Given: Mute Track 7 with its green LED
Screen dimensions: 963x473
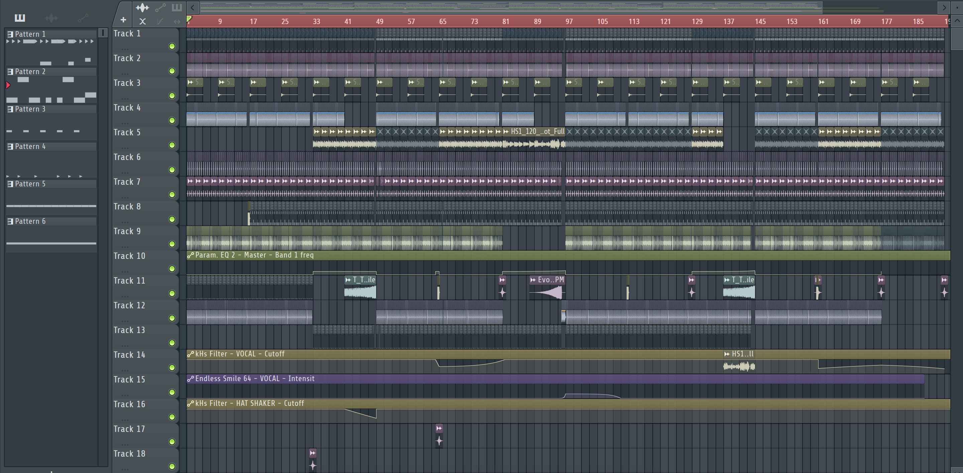Looking at the screenshot, I should tap(172, 194).
